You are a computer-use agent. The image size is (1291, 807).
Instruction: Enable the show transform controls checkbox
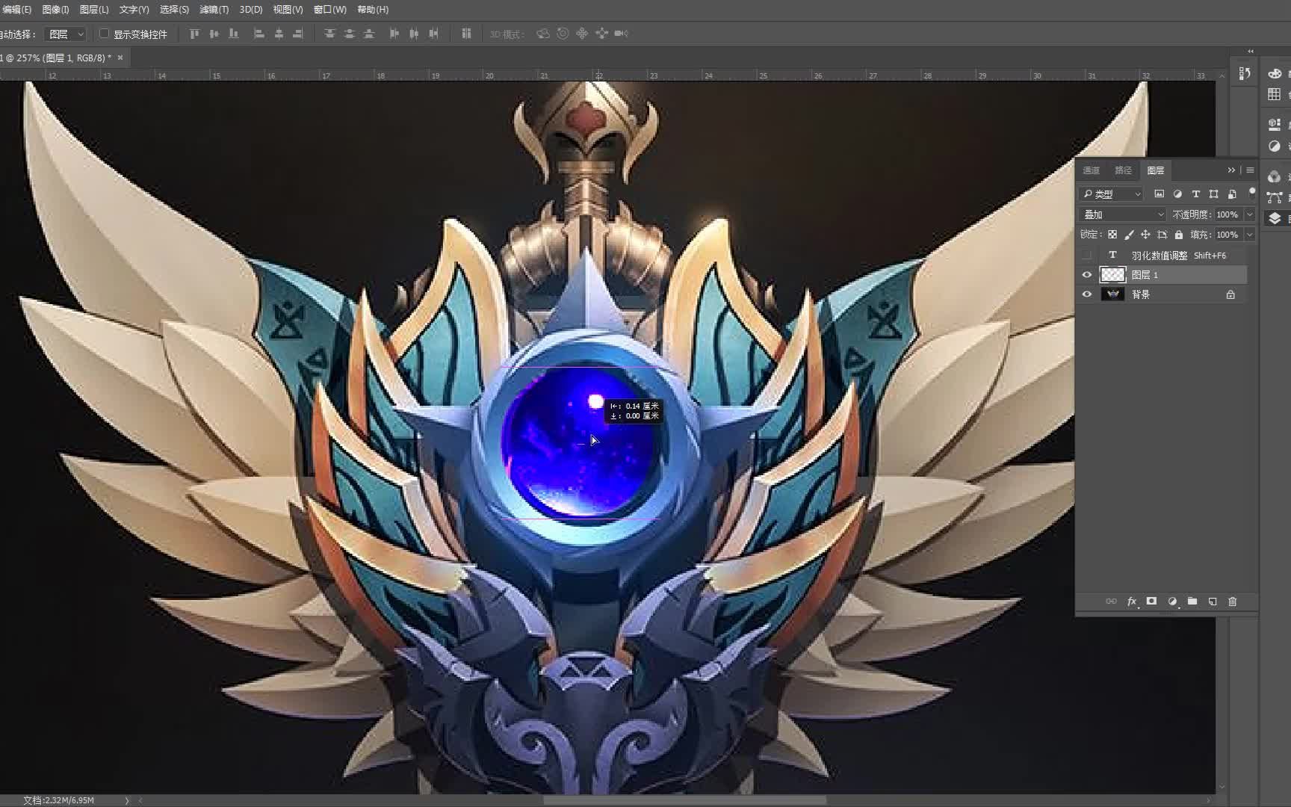click(x=105, y=34)
